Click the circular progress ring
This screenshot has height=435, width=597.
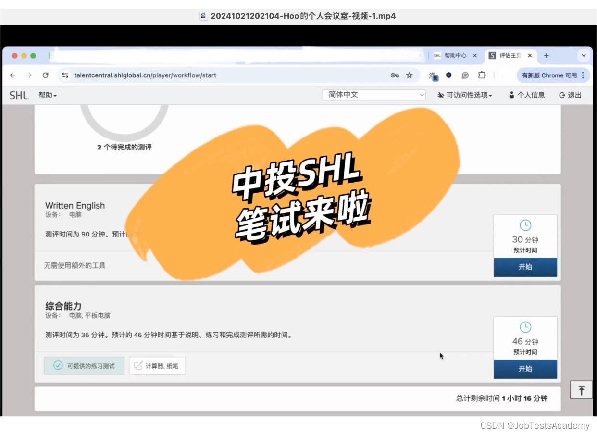coord(124,122)
